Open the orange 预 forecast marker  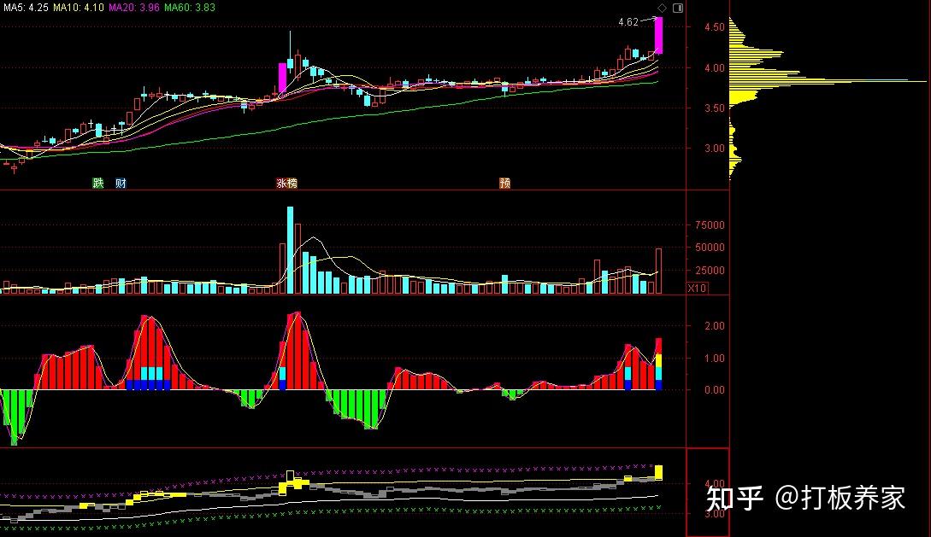pyautogui.click(x=504, y=184)
